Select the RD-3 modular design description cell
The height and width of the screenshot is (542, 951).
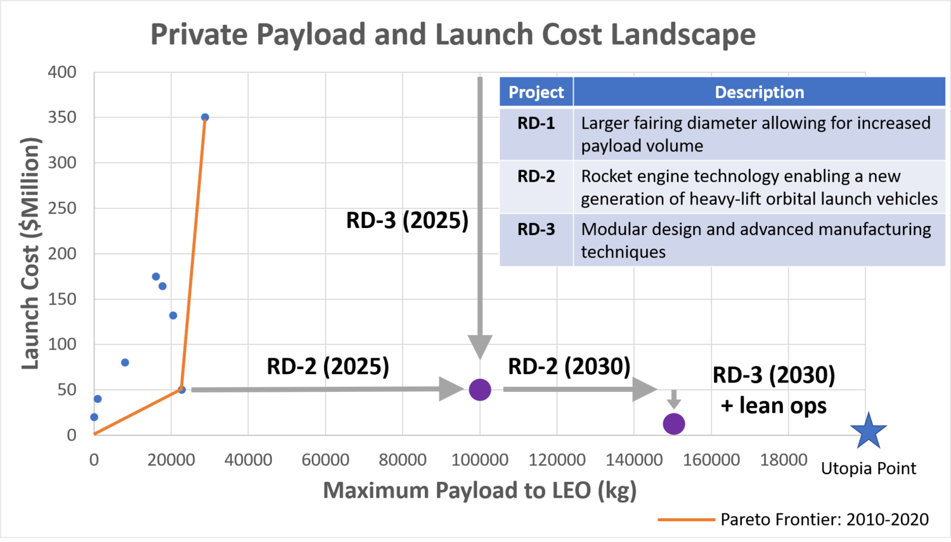click(759, 240)
